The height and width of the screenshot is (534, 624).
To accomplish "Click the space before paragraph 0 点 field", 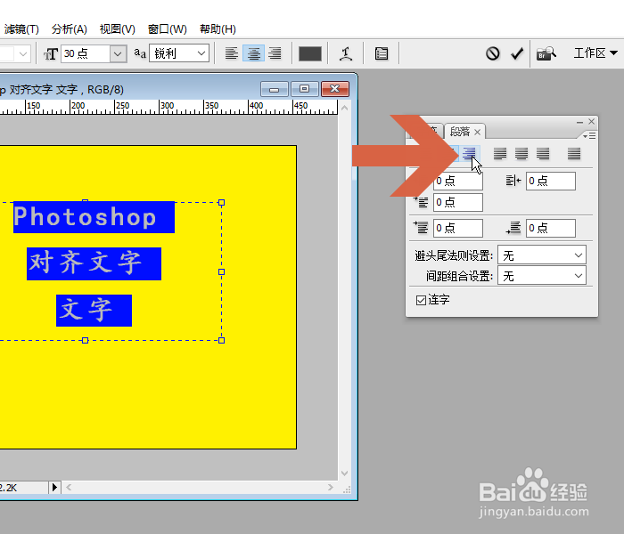I will click(x=458, y=228).
